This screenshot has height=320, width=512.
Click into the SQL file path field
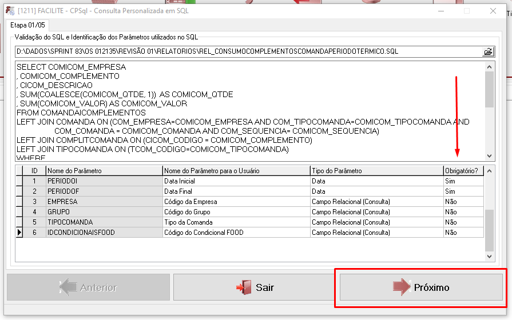tap(246, 51)
